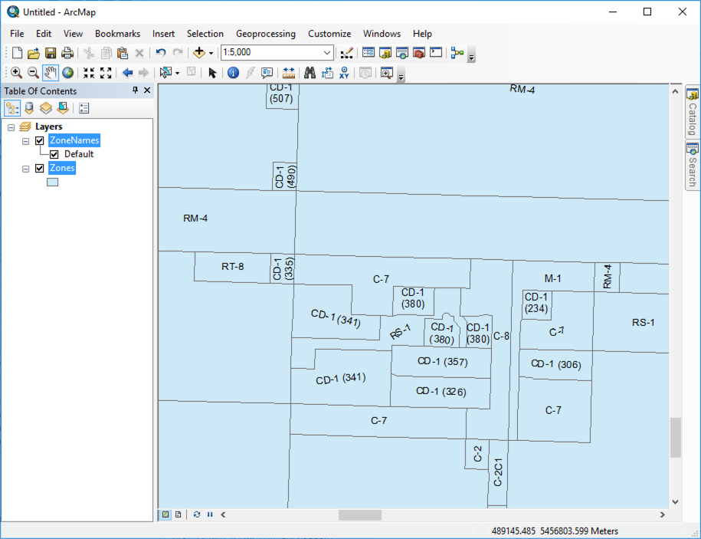Activate the Pan hand tool

[x=51, y=73]
